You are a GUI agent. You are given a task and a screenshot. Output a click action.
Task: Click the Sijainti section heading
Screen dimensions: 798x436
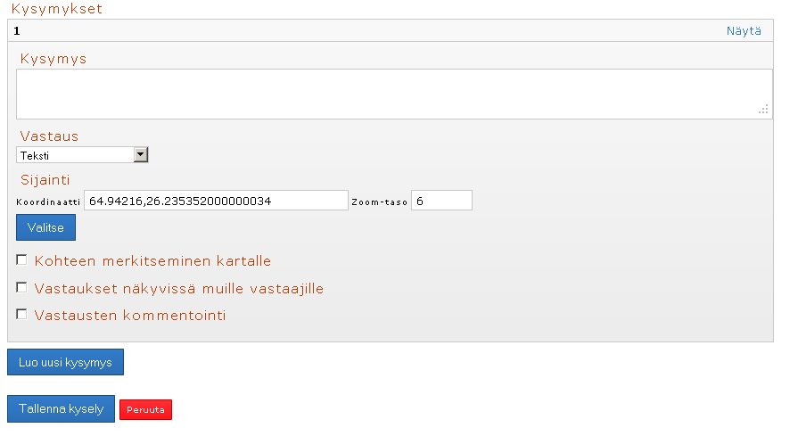pyautogui.click(x=45, y=179)
